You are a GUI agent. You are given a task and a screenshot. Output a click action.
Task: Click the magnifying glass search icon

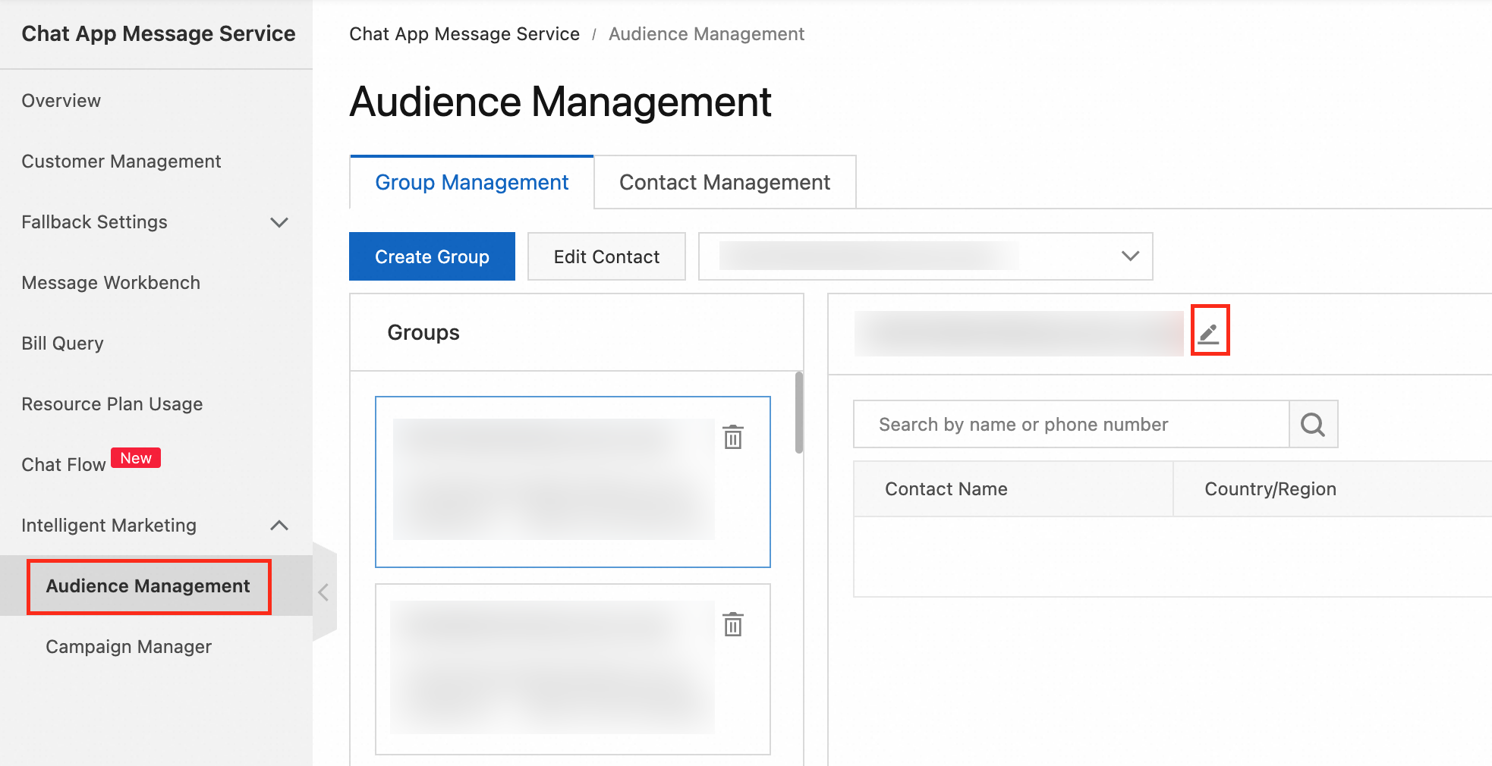pos(1313,425)
